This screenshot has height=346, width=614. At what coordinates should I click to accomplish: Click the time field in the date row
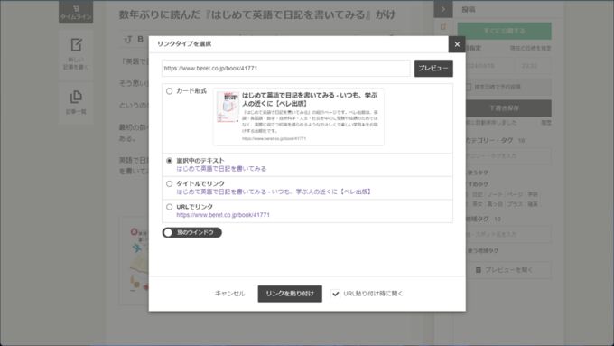[534, 66]
